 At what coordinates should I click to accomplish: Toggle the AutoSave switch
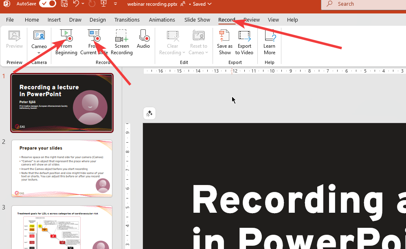(x=48, y=4)
